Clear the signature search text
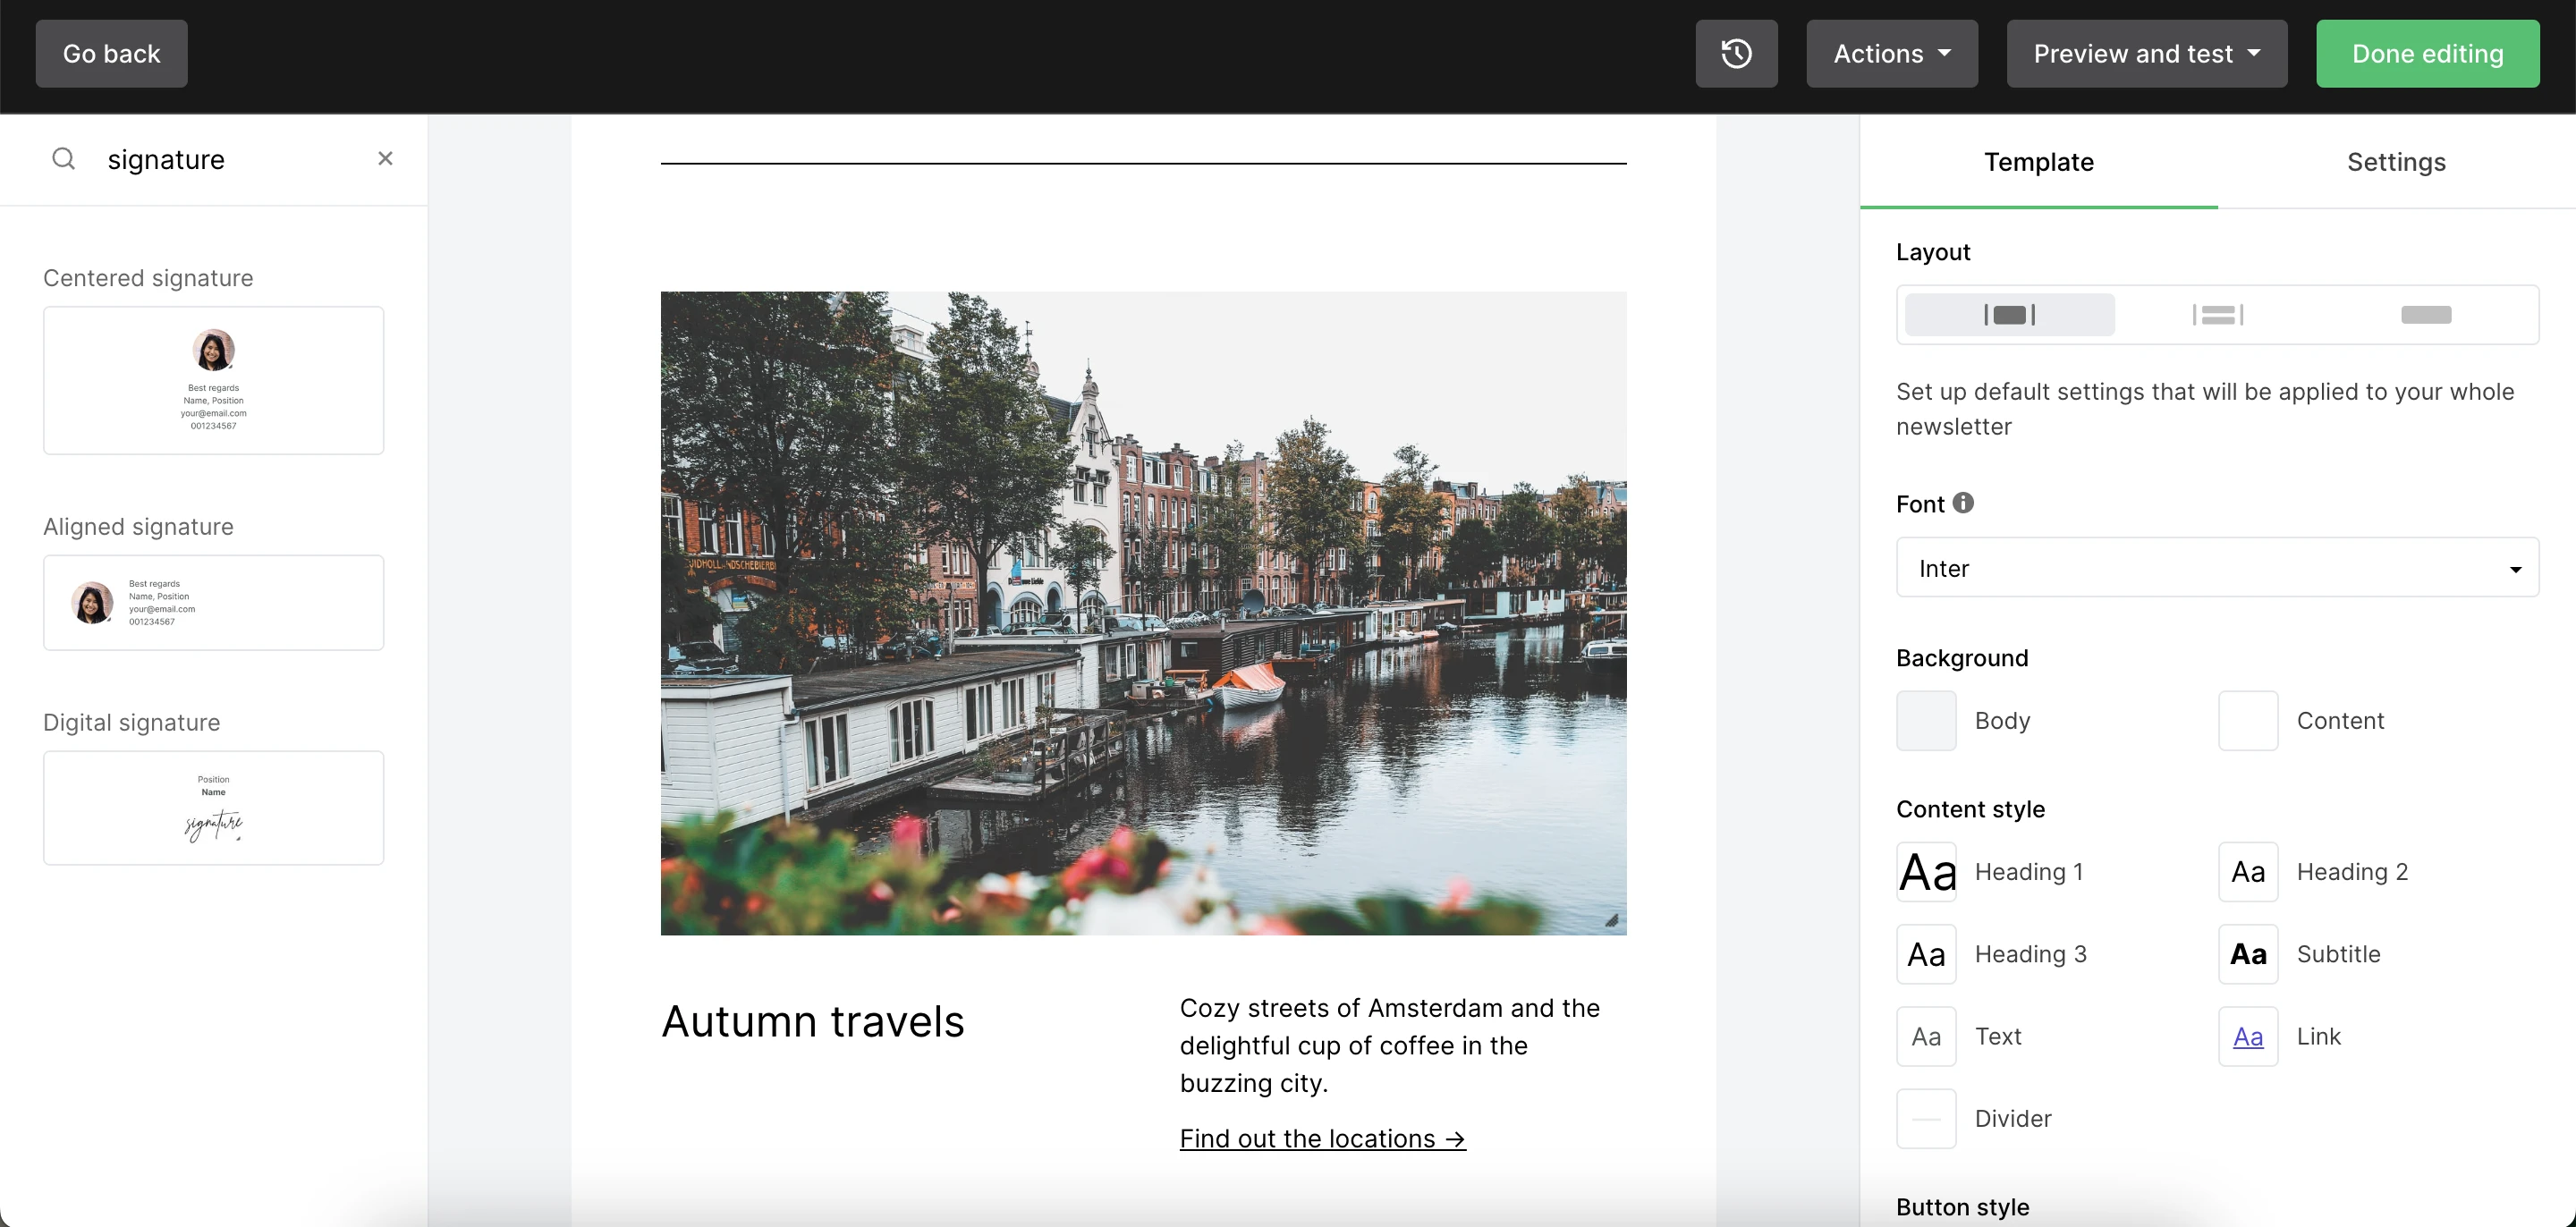Screen dimensions: 2576x1227 pyautogui.click(x=385, y=159)
